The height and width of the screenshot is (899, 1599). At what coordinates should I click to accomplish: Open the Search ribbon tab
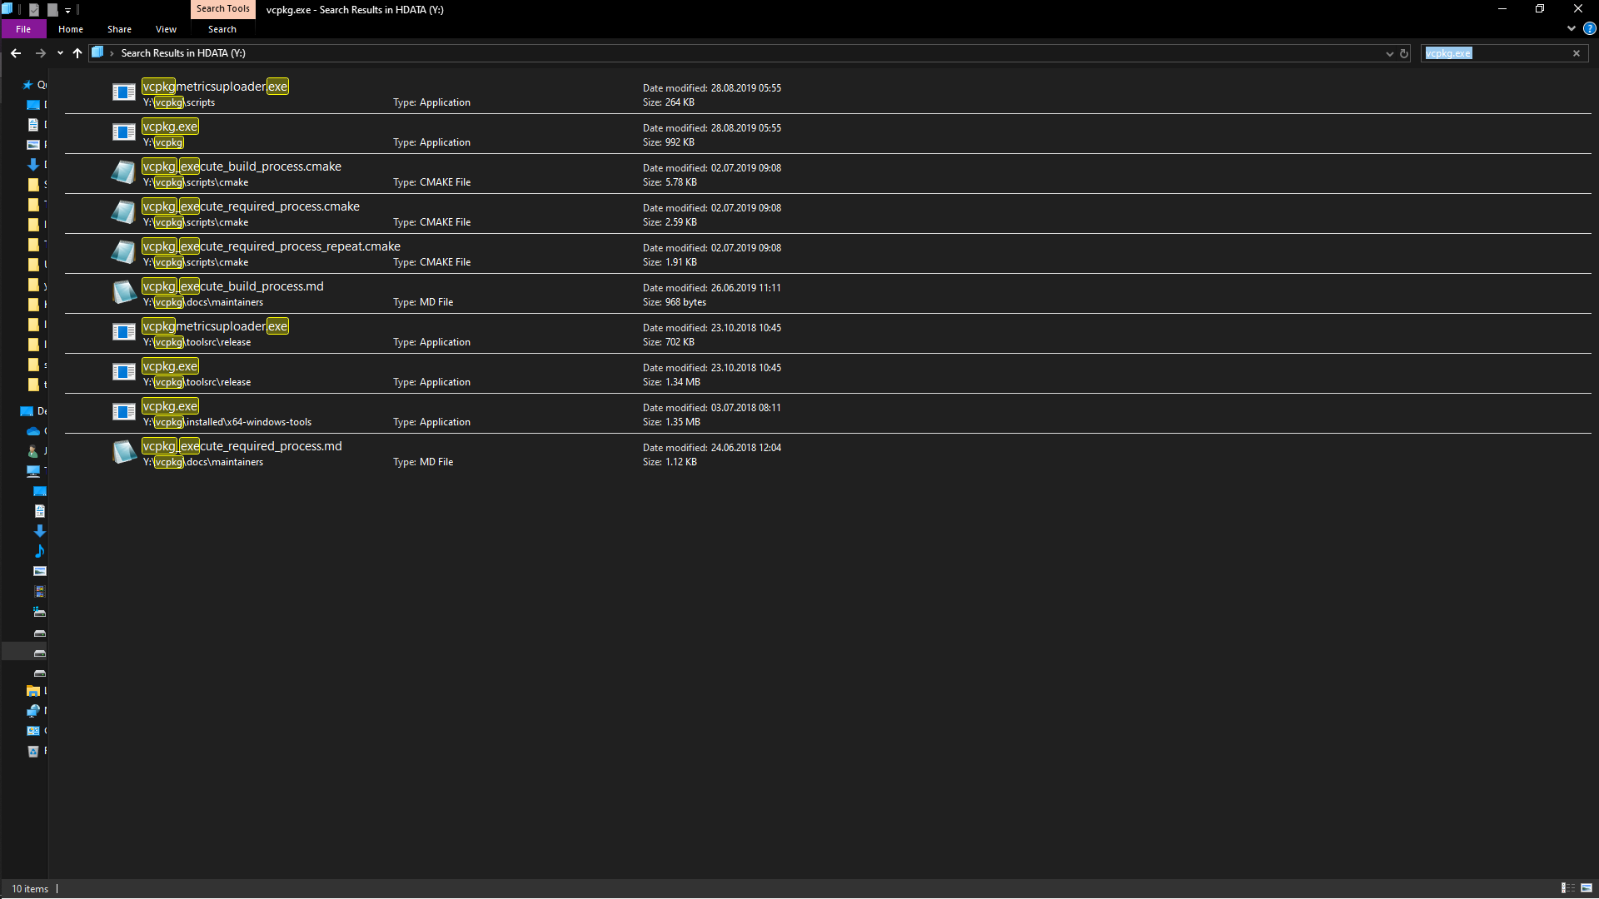(x=222, y=29)
